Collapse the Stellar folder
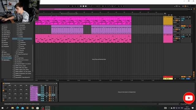This screenshot has height=110, width=196. (x=17, y=35)
